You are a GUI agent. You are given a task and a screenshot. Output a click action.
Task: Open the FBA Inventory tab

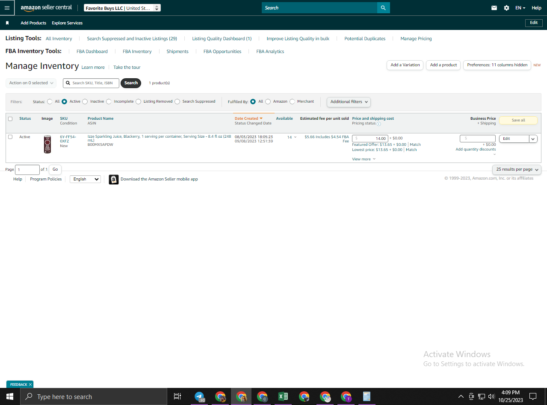pos(137,51)
